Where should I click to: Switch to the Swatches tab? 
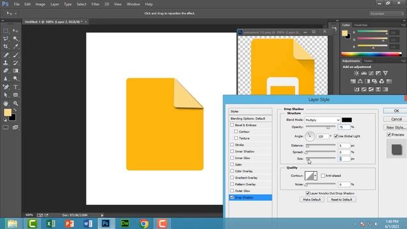coord(361,25)
